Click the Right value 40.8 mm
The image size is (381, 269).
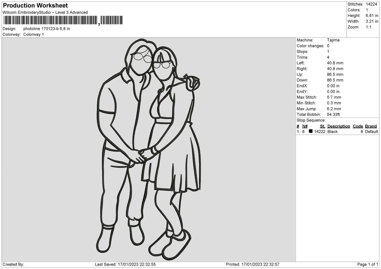335,69
